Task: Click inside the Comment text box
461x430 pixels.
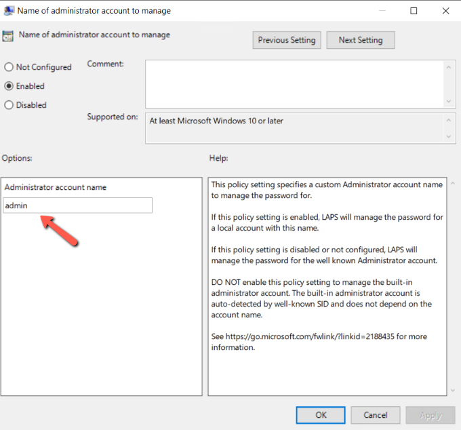Action: [x=294, y=83]
